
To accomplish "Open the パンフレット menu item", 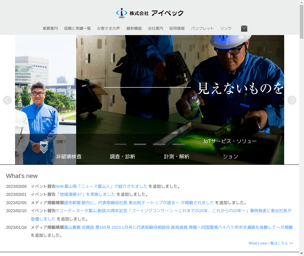I will tap(202, 28).
